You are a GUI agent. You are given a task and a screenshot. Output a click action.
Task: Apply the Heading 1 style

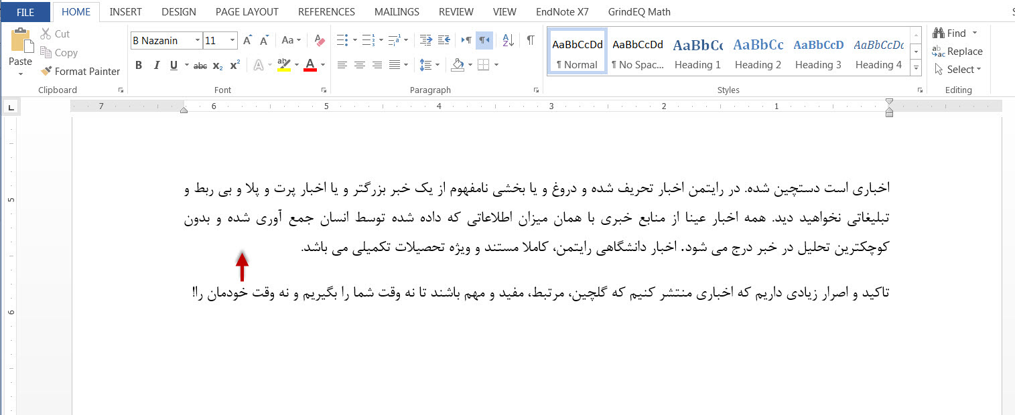(x=697, y=52)
